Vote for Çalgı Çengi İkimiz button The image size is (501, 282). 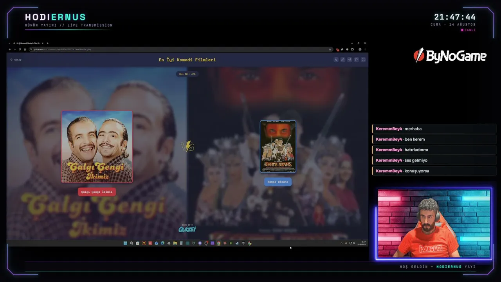[x=97, y=192]
